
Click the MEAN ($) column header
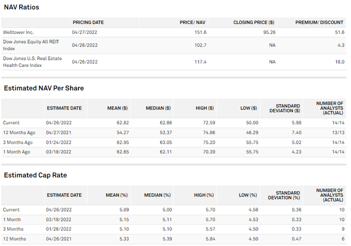(x=117, y=108)
